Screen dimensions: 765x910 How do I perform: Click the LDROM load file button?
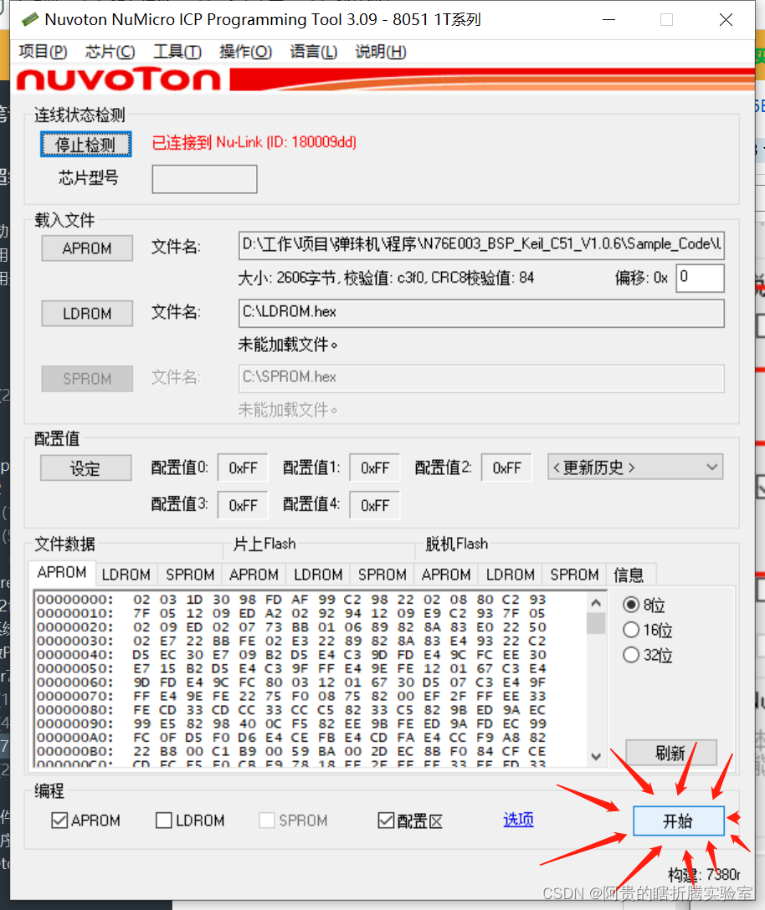(86, 313)
